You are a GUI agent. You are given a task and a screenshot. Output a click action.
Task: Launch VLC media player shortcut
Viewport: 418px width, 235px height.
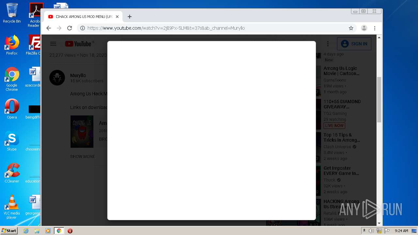pos(12,207)
